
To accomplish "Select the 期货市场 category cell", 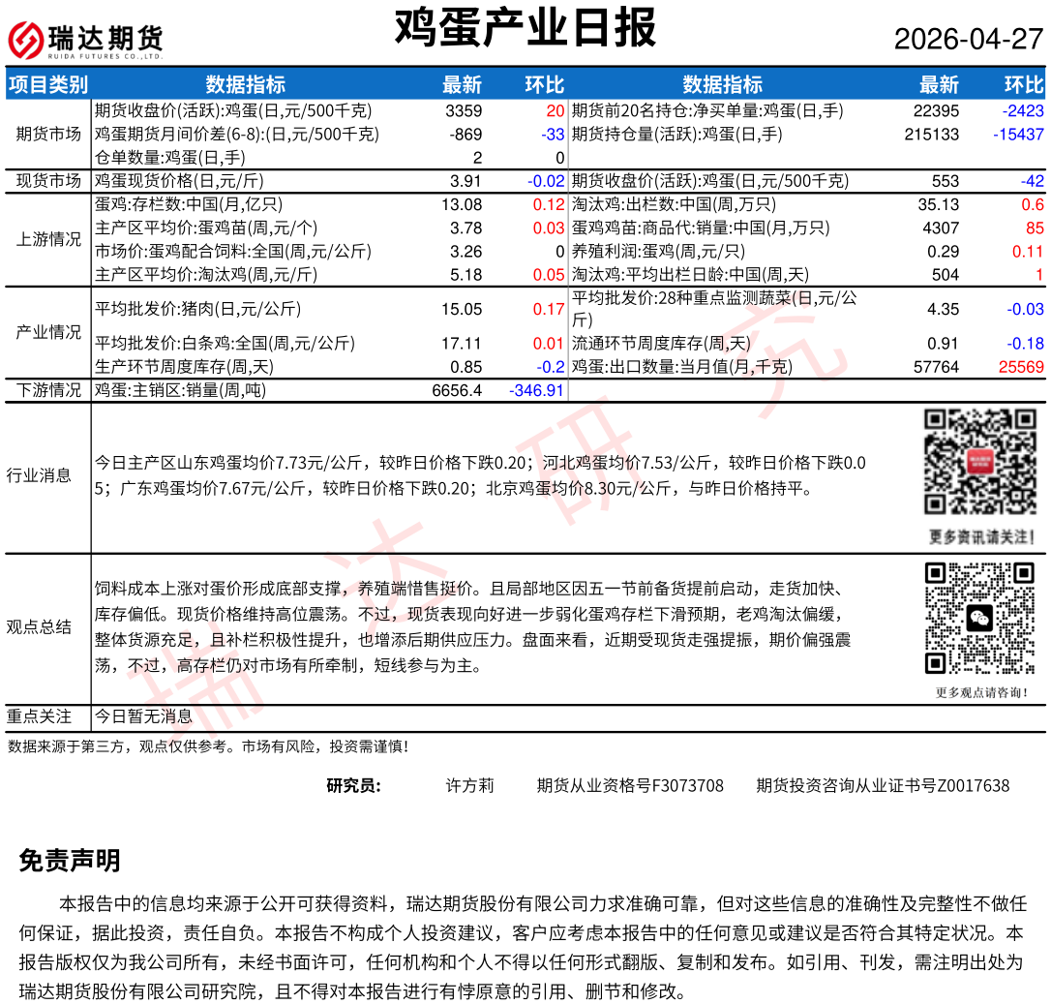I will click(48, 134).
